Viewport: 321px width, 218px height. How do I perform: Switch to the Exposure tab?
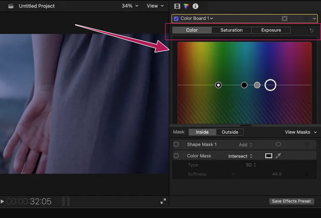click(x=271, y=30)
